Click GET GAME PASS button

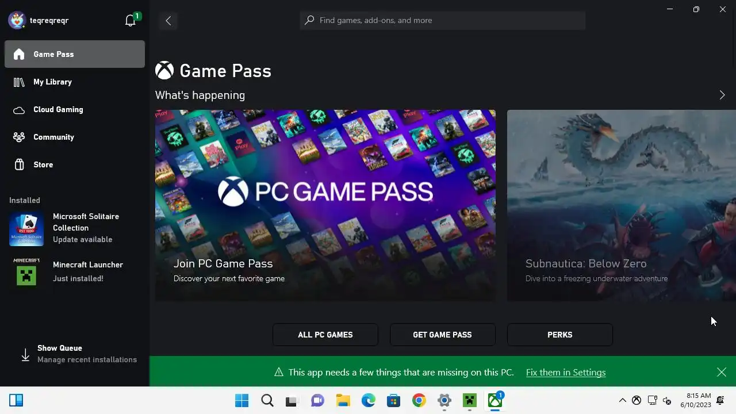coord(442,335)
